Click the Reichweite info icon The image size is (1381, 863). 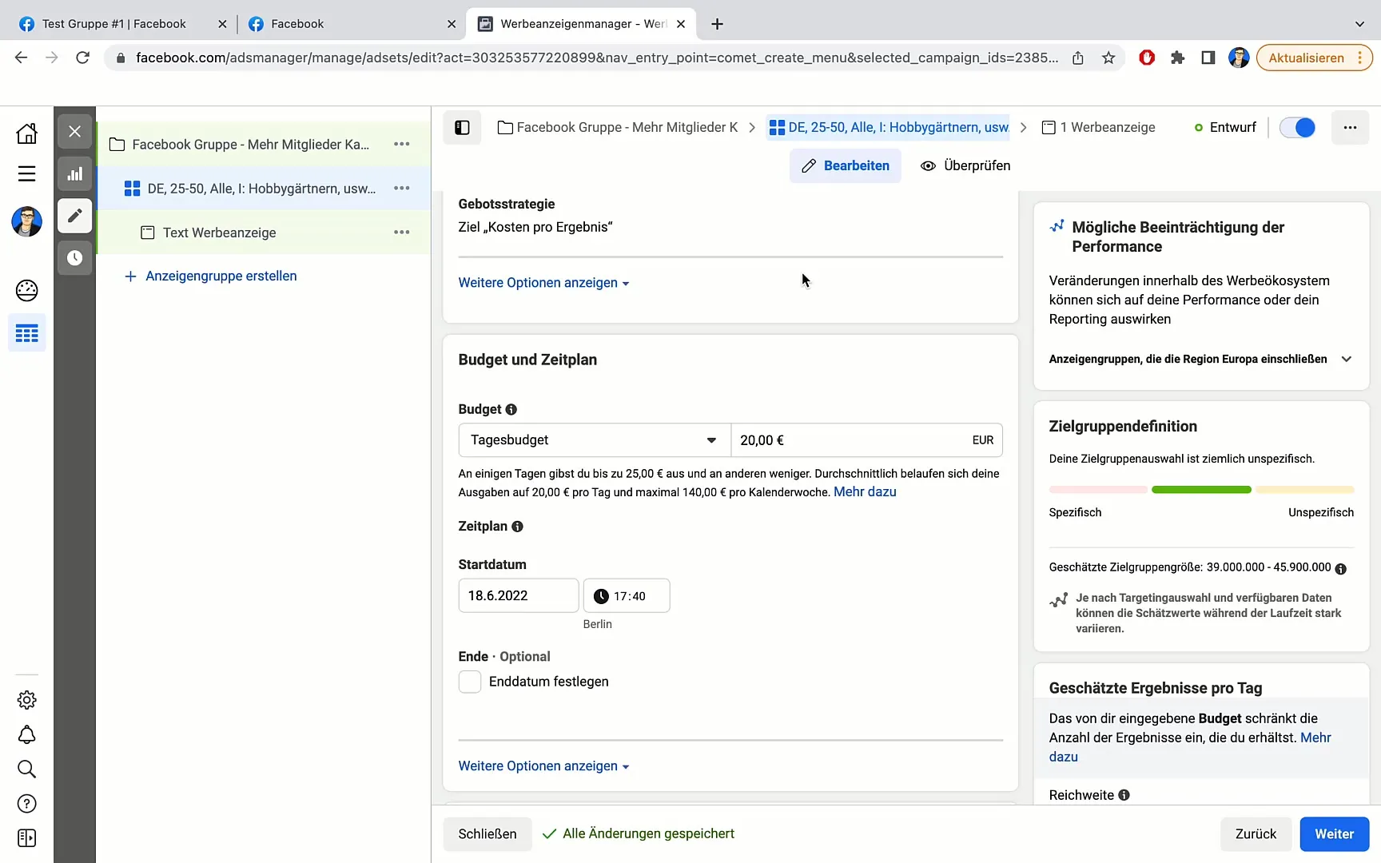(x=1124, y=795)
